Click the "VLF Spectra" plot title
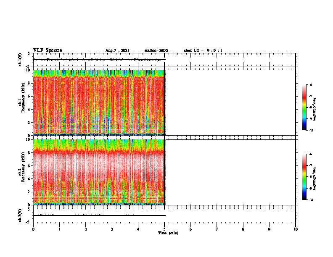 pos(48,50)
